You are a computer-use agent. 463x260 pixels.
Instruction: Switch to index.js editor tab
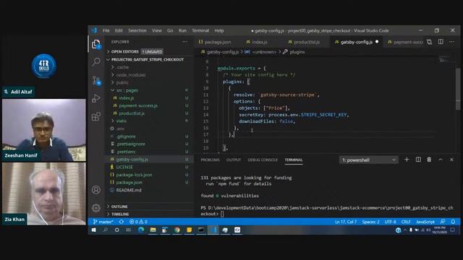[x=259, y=42]
